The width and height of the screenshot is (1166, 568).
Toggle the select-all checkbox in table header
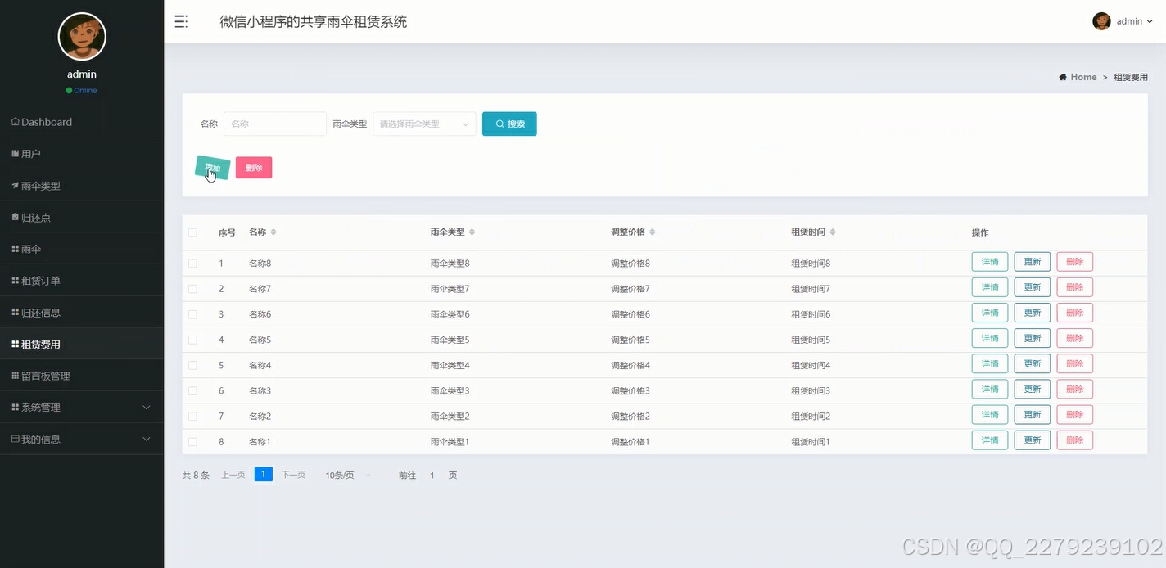tap(193, 232)
